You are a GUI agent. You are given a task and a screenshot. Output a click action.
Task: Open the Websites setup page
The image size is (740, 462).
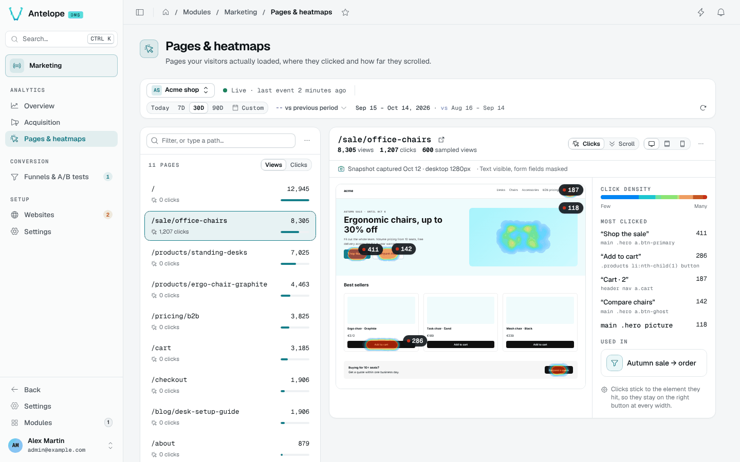[x=61, y=215]
